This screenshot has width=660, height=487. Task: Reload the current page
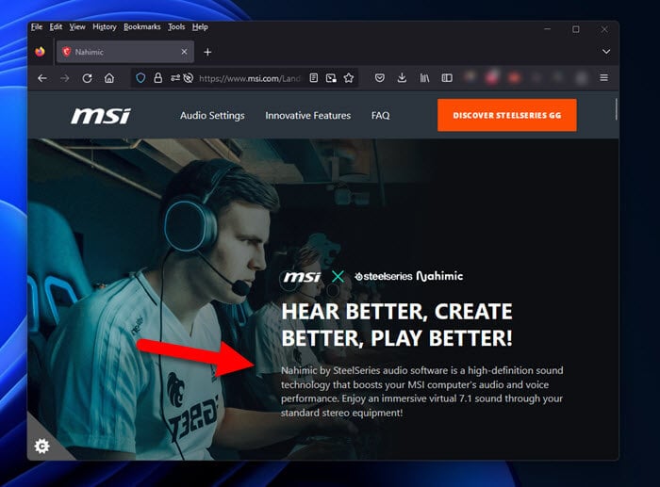coord(87,78)
